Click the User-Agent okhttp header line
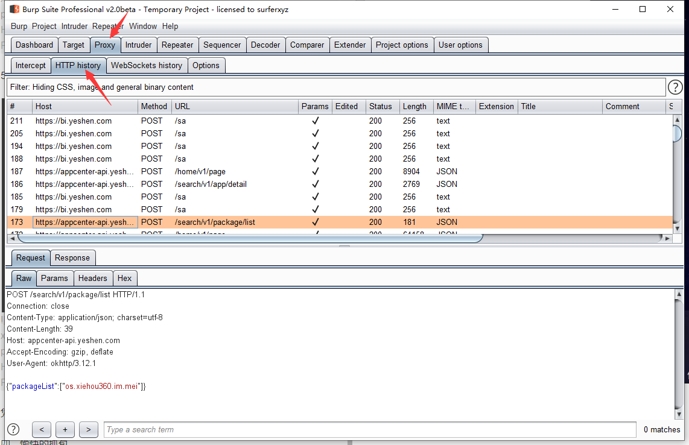 coord(51,363)
